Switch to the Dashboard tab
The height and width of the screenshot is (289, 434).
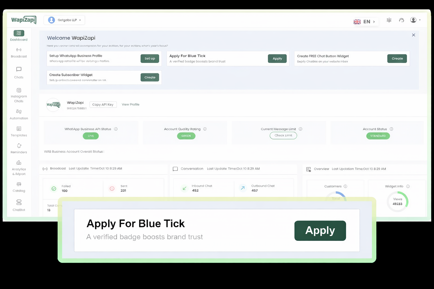[x=19, y=36]
